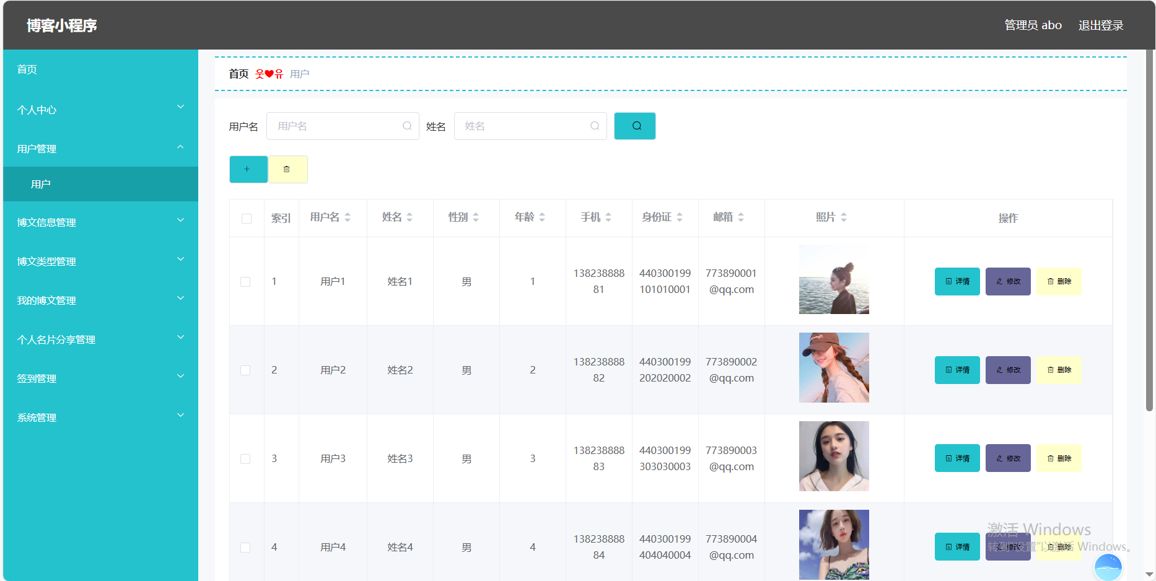1156x581 pixels.
Task: Click 删除 for 用户3 row
Action: tap(1059, 458)
